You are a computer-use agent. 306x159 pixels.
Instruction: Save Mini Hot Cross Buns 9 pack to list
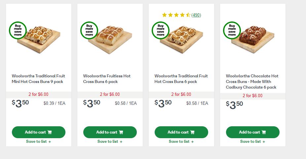click(39, 141)
